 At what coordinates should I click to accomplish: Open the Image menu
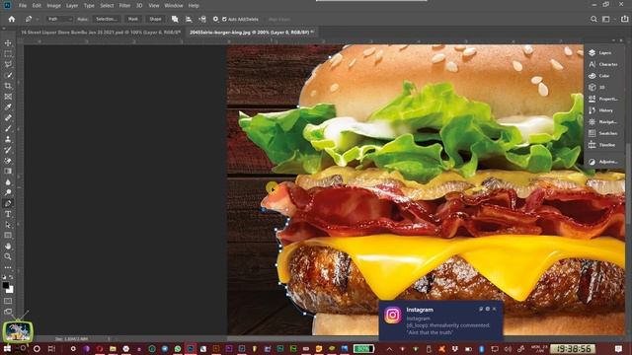point(53,6)
